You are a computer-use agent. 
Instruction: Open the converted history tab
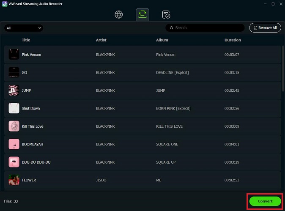(166, 15)
